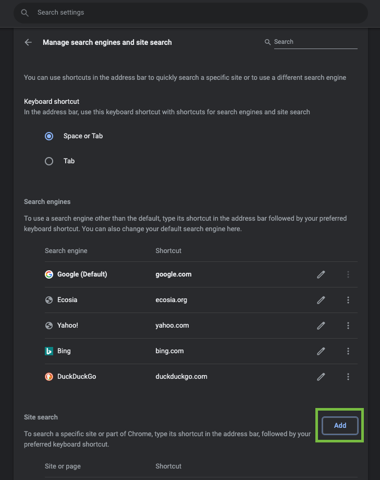This screenshot has width=380, height=480.
Task: Edit the Ecosia search engine entry
Action: pyautogui.click(x=321, y=299)
